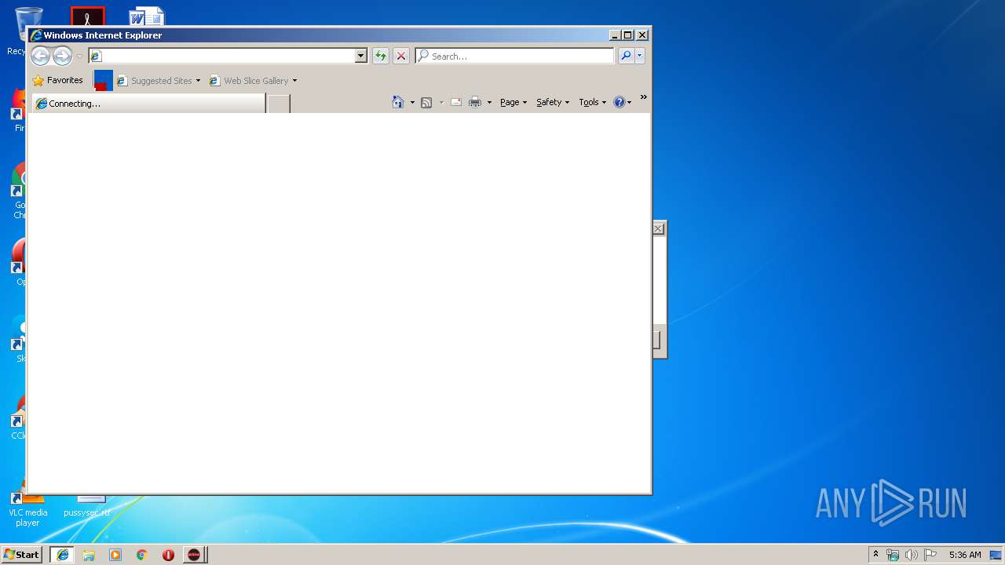The height and width of the screenshot is (565, 1005).
Task: Expand the Print options dropdown arrow
Action: point(489,102)
